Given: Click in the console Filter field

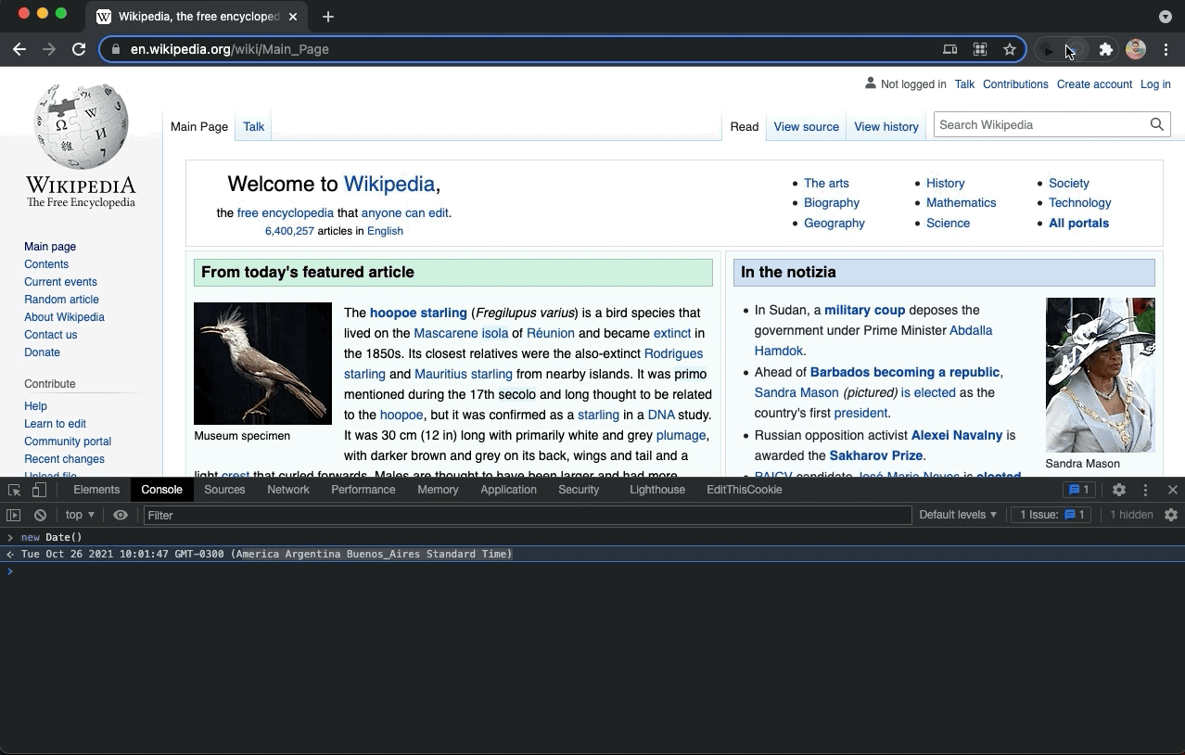Looking at the screenshot, I should 527,515.
